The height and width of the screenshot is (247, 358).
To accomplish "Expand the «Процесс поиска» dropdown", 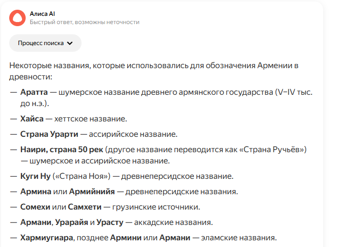I will [x=45, y=43].
